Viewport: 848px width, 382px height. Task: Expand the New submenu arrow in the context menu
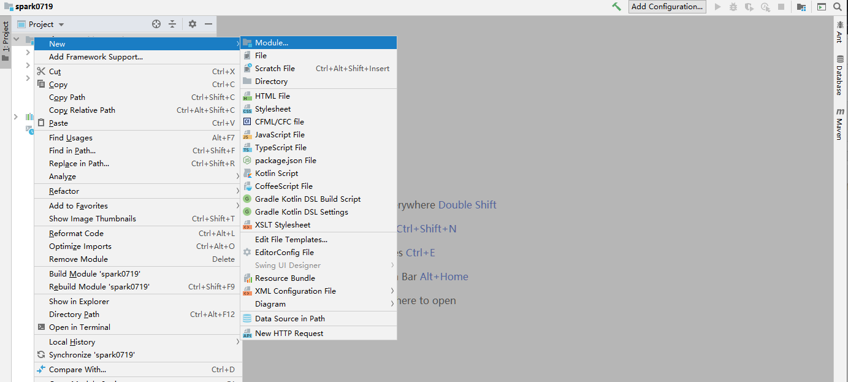pos(237,44)
